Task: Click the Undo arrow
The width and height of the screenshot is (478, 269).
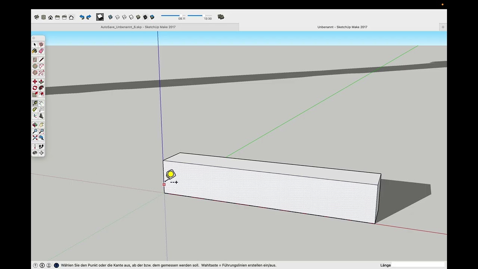Action: pyautogui.click(x=82, y=17)
